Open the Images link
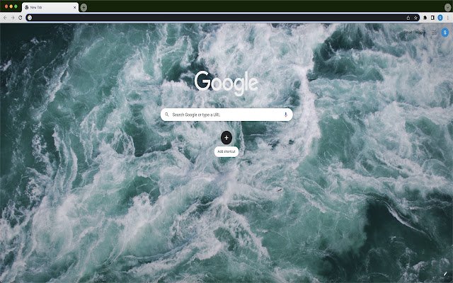Viewport: 453px width, 283px height. (420, 33)
